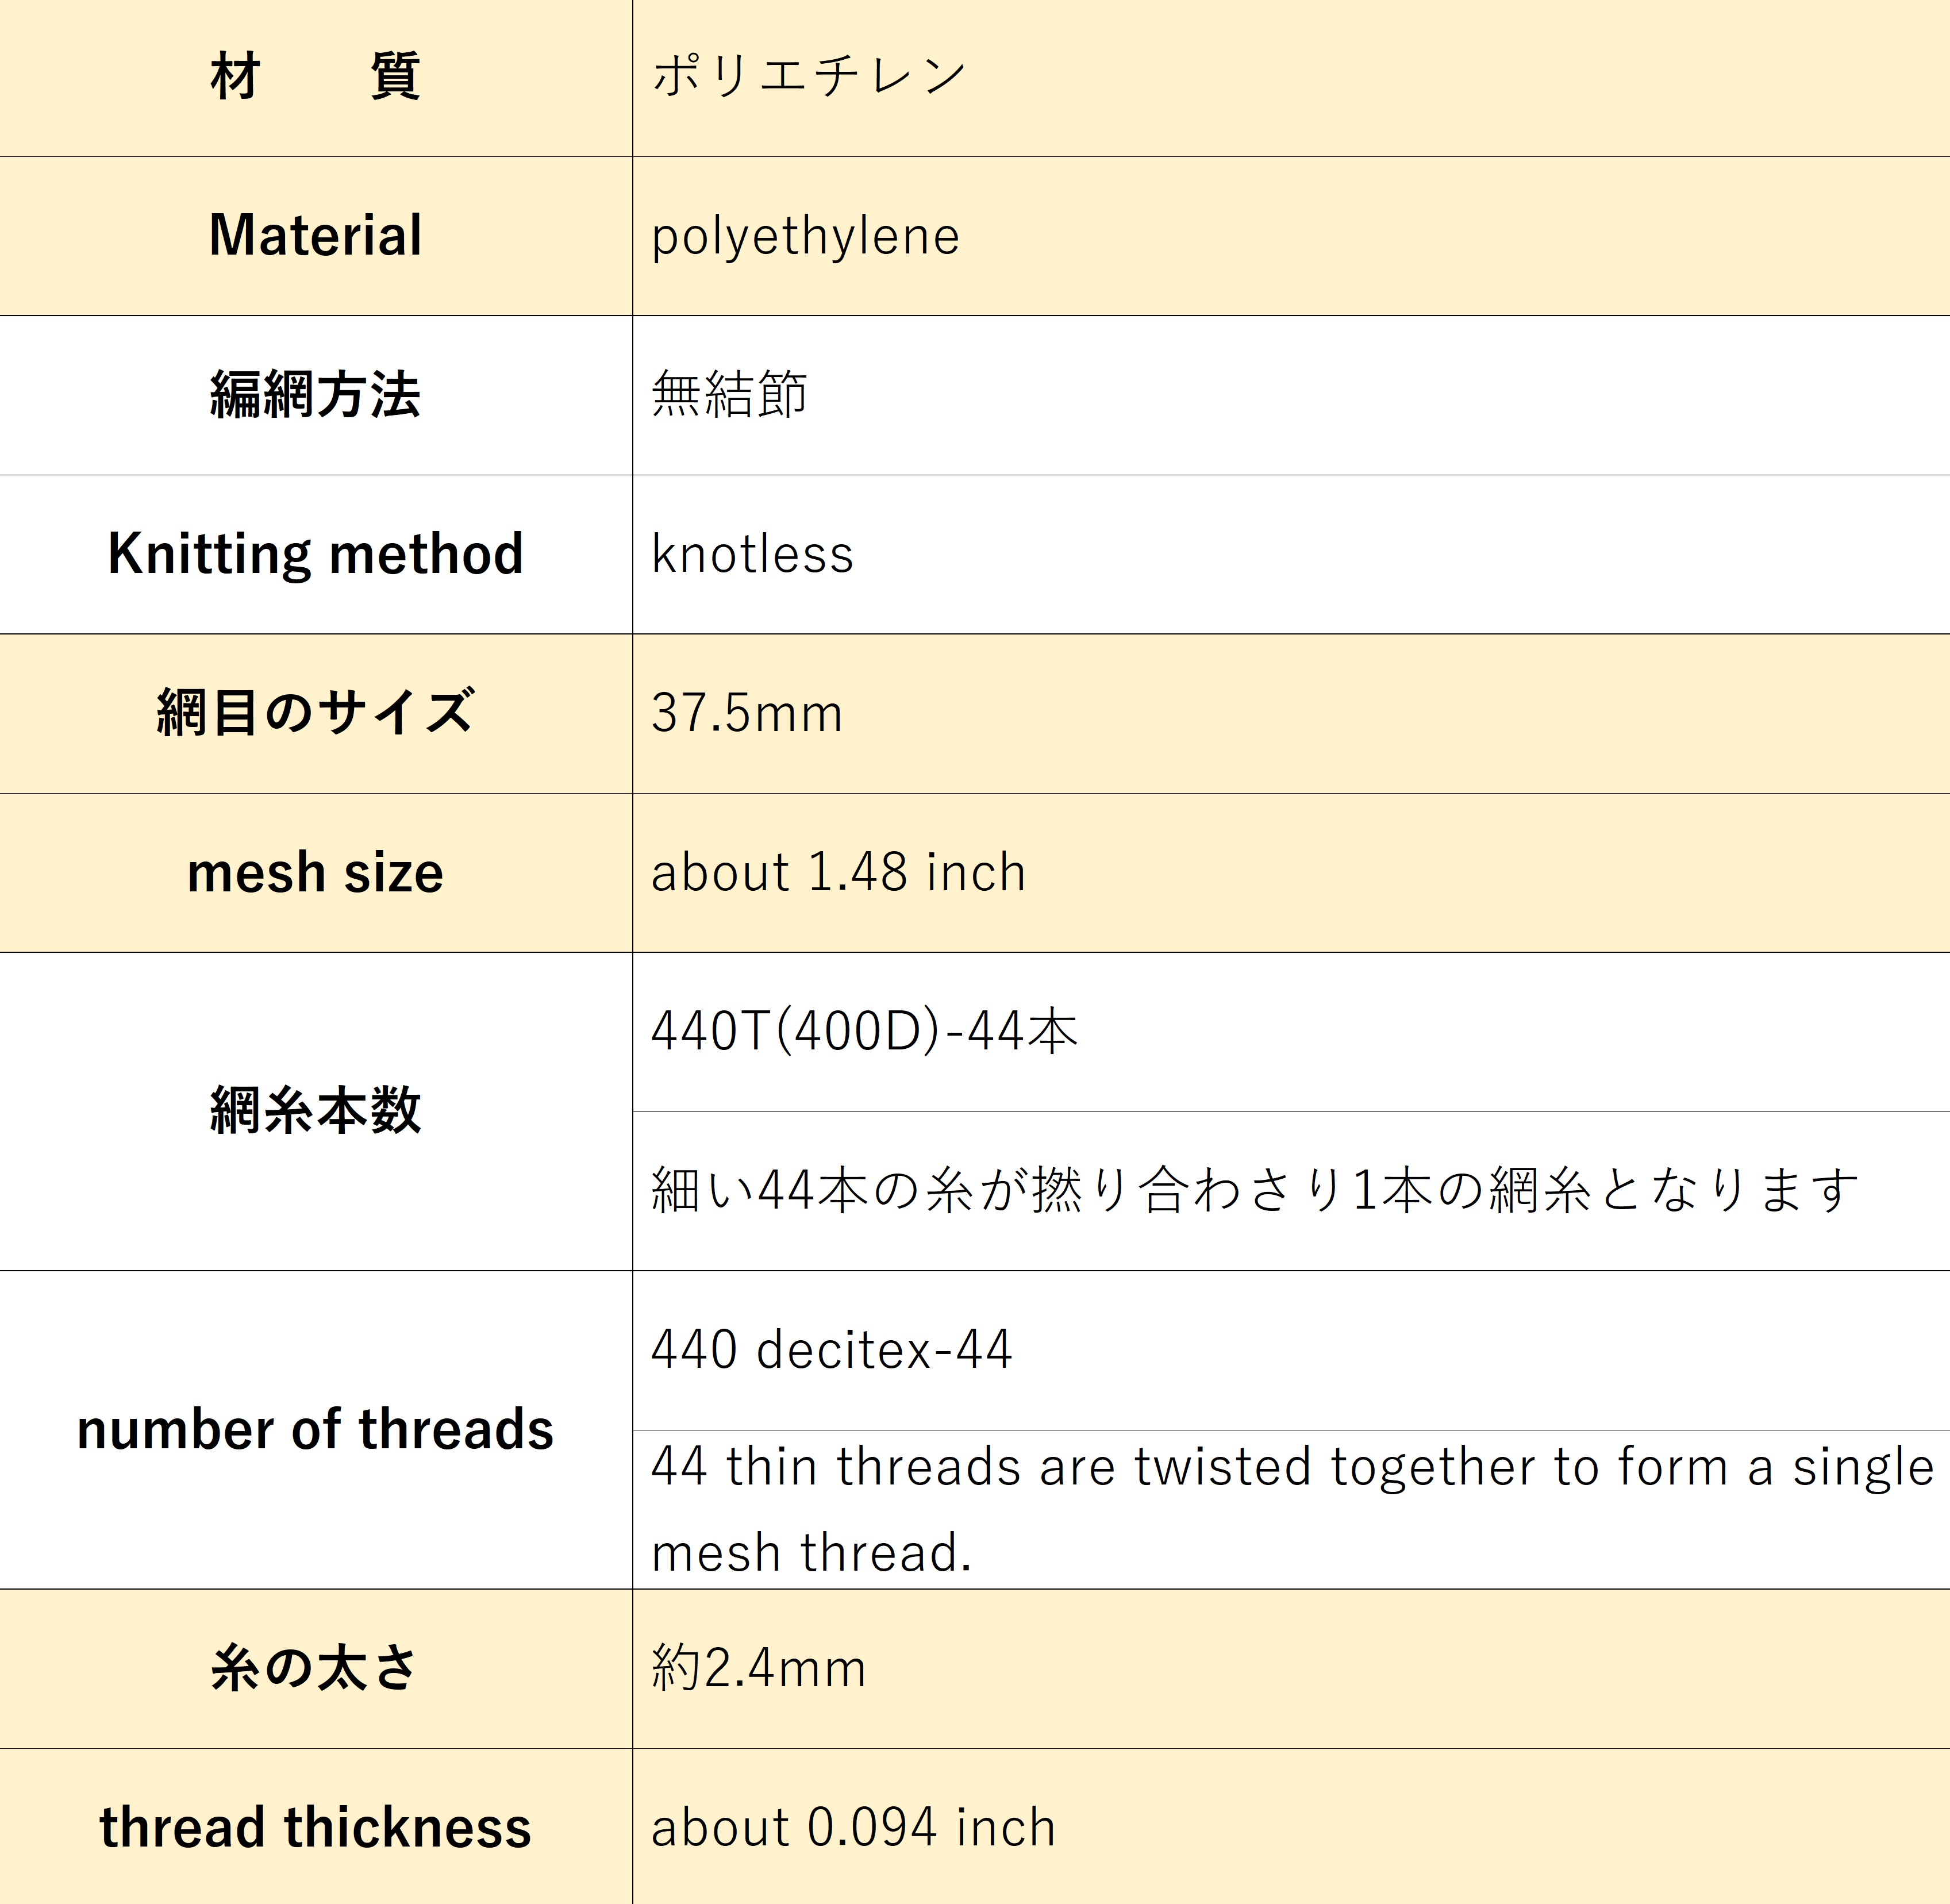Select the about 0.094 inch value

tap(853, 1827)
